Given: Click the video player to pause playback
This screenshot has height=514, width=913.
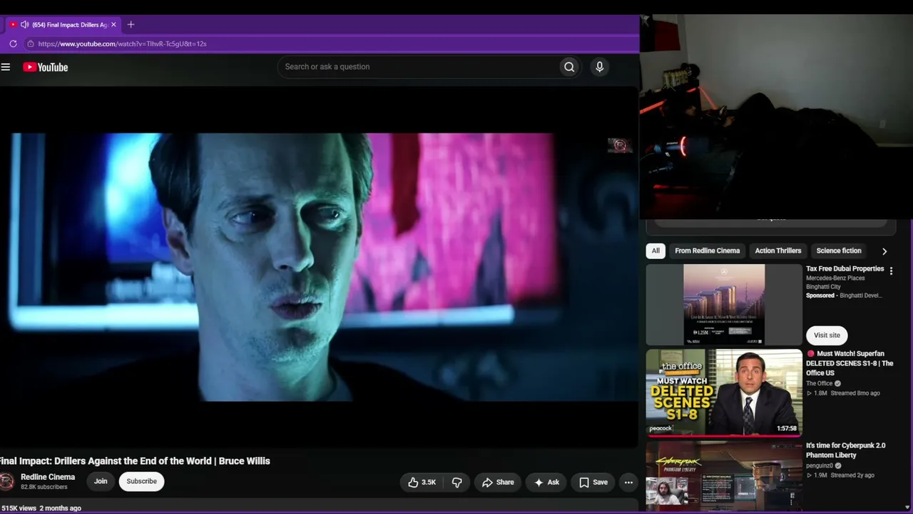Looking at the screenshot, I should click(319, 267).
